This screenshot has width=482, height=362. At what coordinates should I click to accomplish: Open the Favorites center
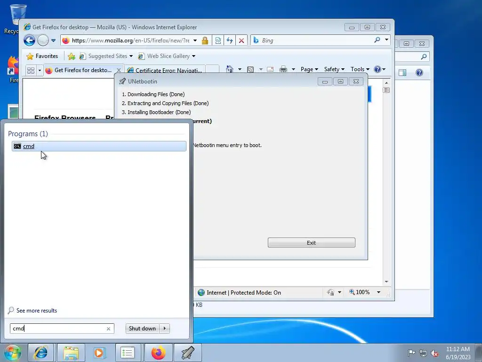[x=42, y=56]
